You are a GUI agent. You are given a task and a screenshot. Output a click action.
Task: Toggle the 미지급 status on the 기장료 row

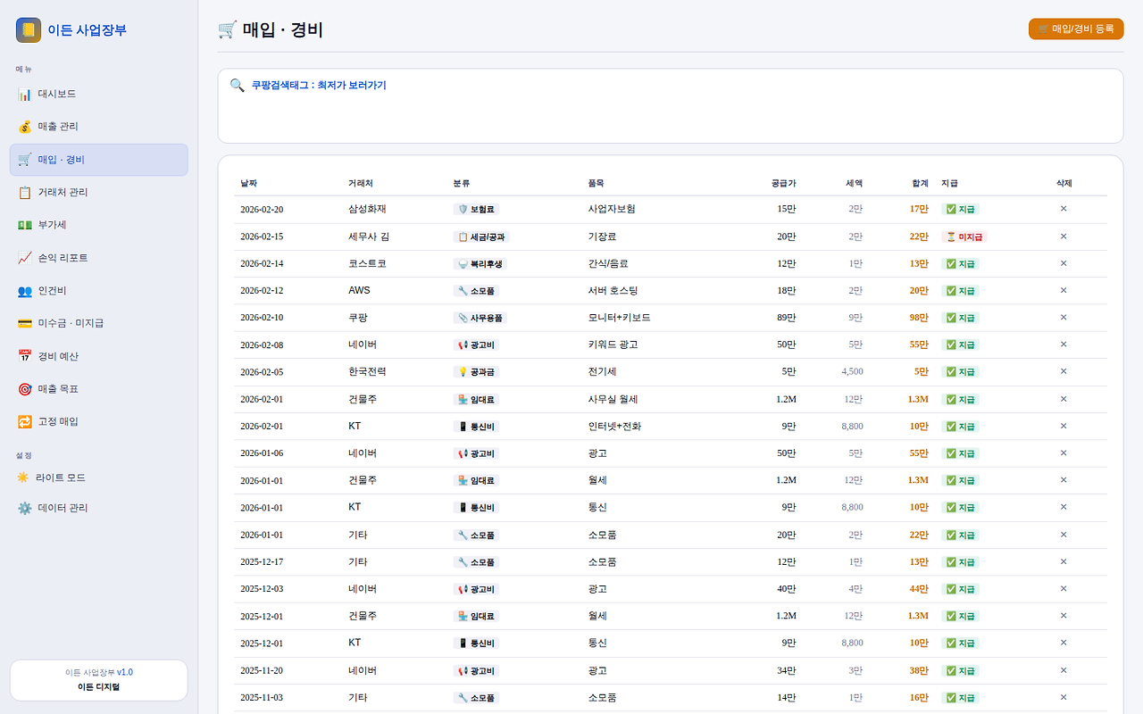(x=965, y=236)
